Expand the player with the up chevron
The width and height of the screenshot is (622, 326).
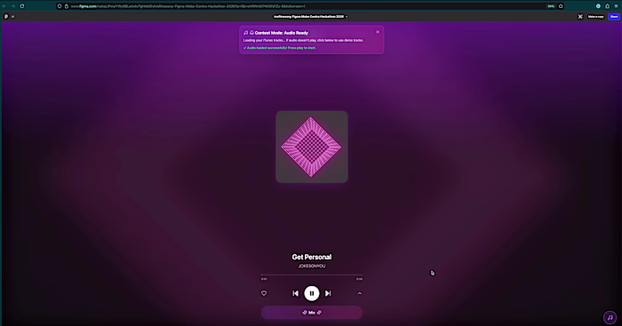pyautogui.click(x=359, y=293)
